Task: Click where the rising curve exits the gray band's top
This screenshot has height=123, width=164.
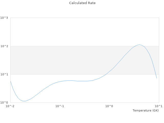Action: (135, 46)
